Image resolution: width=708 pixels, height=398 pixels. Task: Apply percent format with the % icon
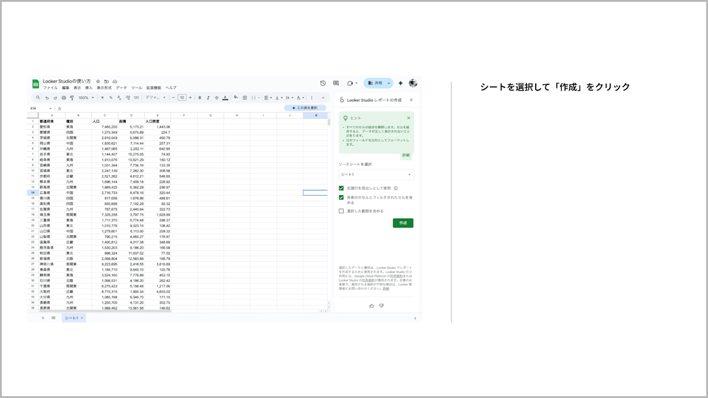point(111,98)
